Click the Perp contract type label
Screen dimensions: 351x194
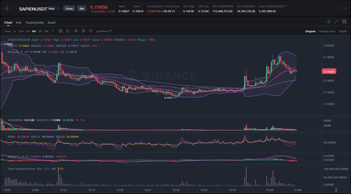click(51, 8)
